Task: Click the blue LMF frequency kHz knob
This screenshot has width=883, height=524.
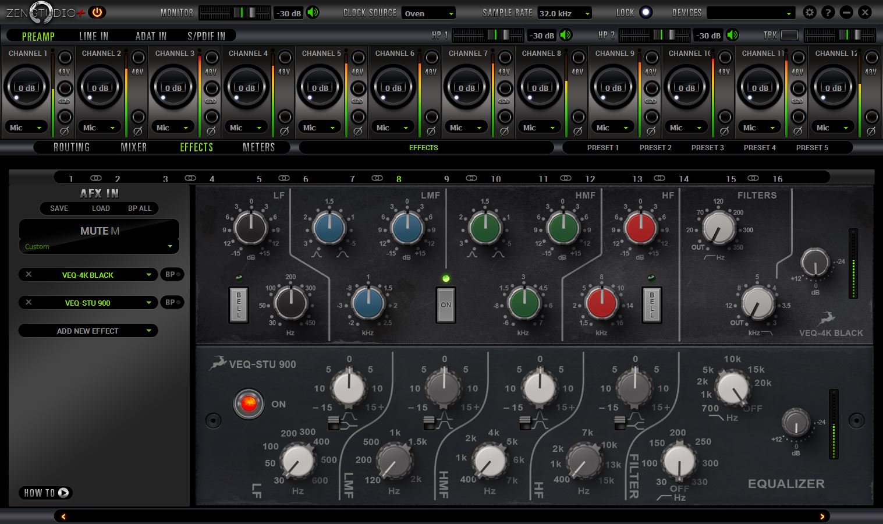Action: pos(368,303)
